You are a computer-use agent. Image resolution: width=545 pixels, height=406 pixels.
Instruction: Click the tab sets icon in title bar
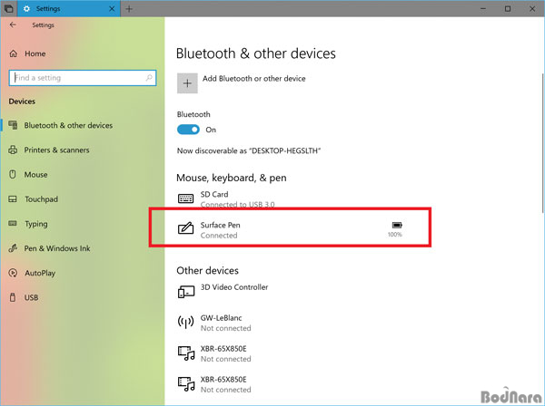[9, 9]
